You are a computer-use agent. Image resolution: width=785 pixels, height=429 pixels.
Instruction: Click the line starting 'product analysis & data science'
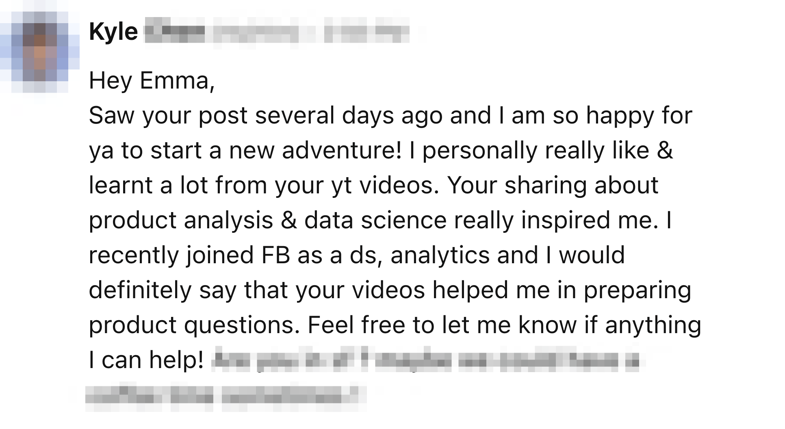click(x=380, y=220)
